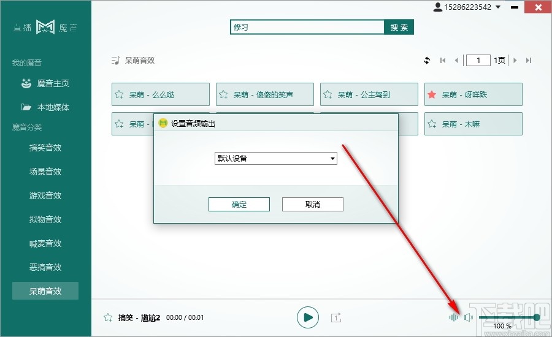Screen dimensions: 552x337
Task: Focus the search field containing 修习
Action: click(x=307, y=27)
